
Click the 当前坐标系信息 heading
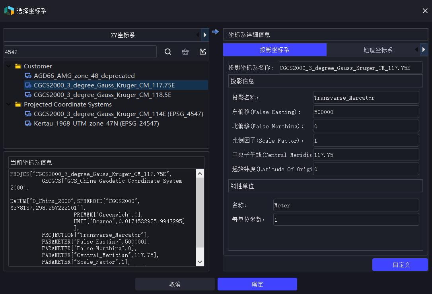tap(31, 162)
